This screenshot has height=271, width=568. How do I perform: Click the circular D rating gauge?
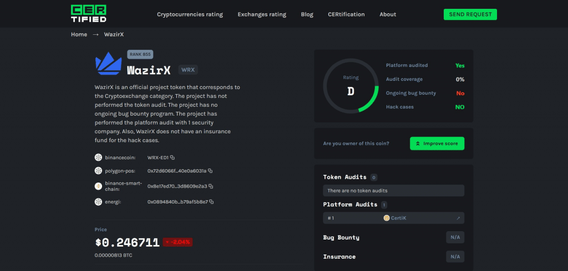(x=351, y=85)
